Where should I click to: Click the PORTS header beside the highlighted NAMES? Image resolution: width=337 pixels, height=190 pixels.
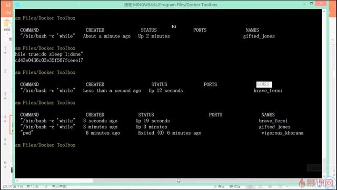(x=211, y=84)
